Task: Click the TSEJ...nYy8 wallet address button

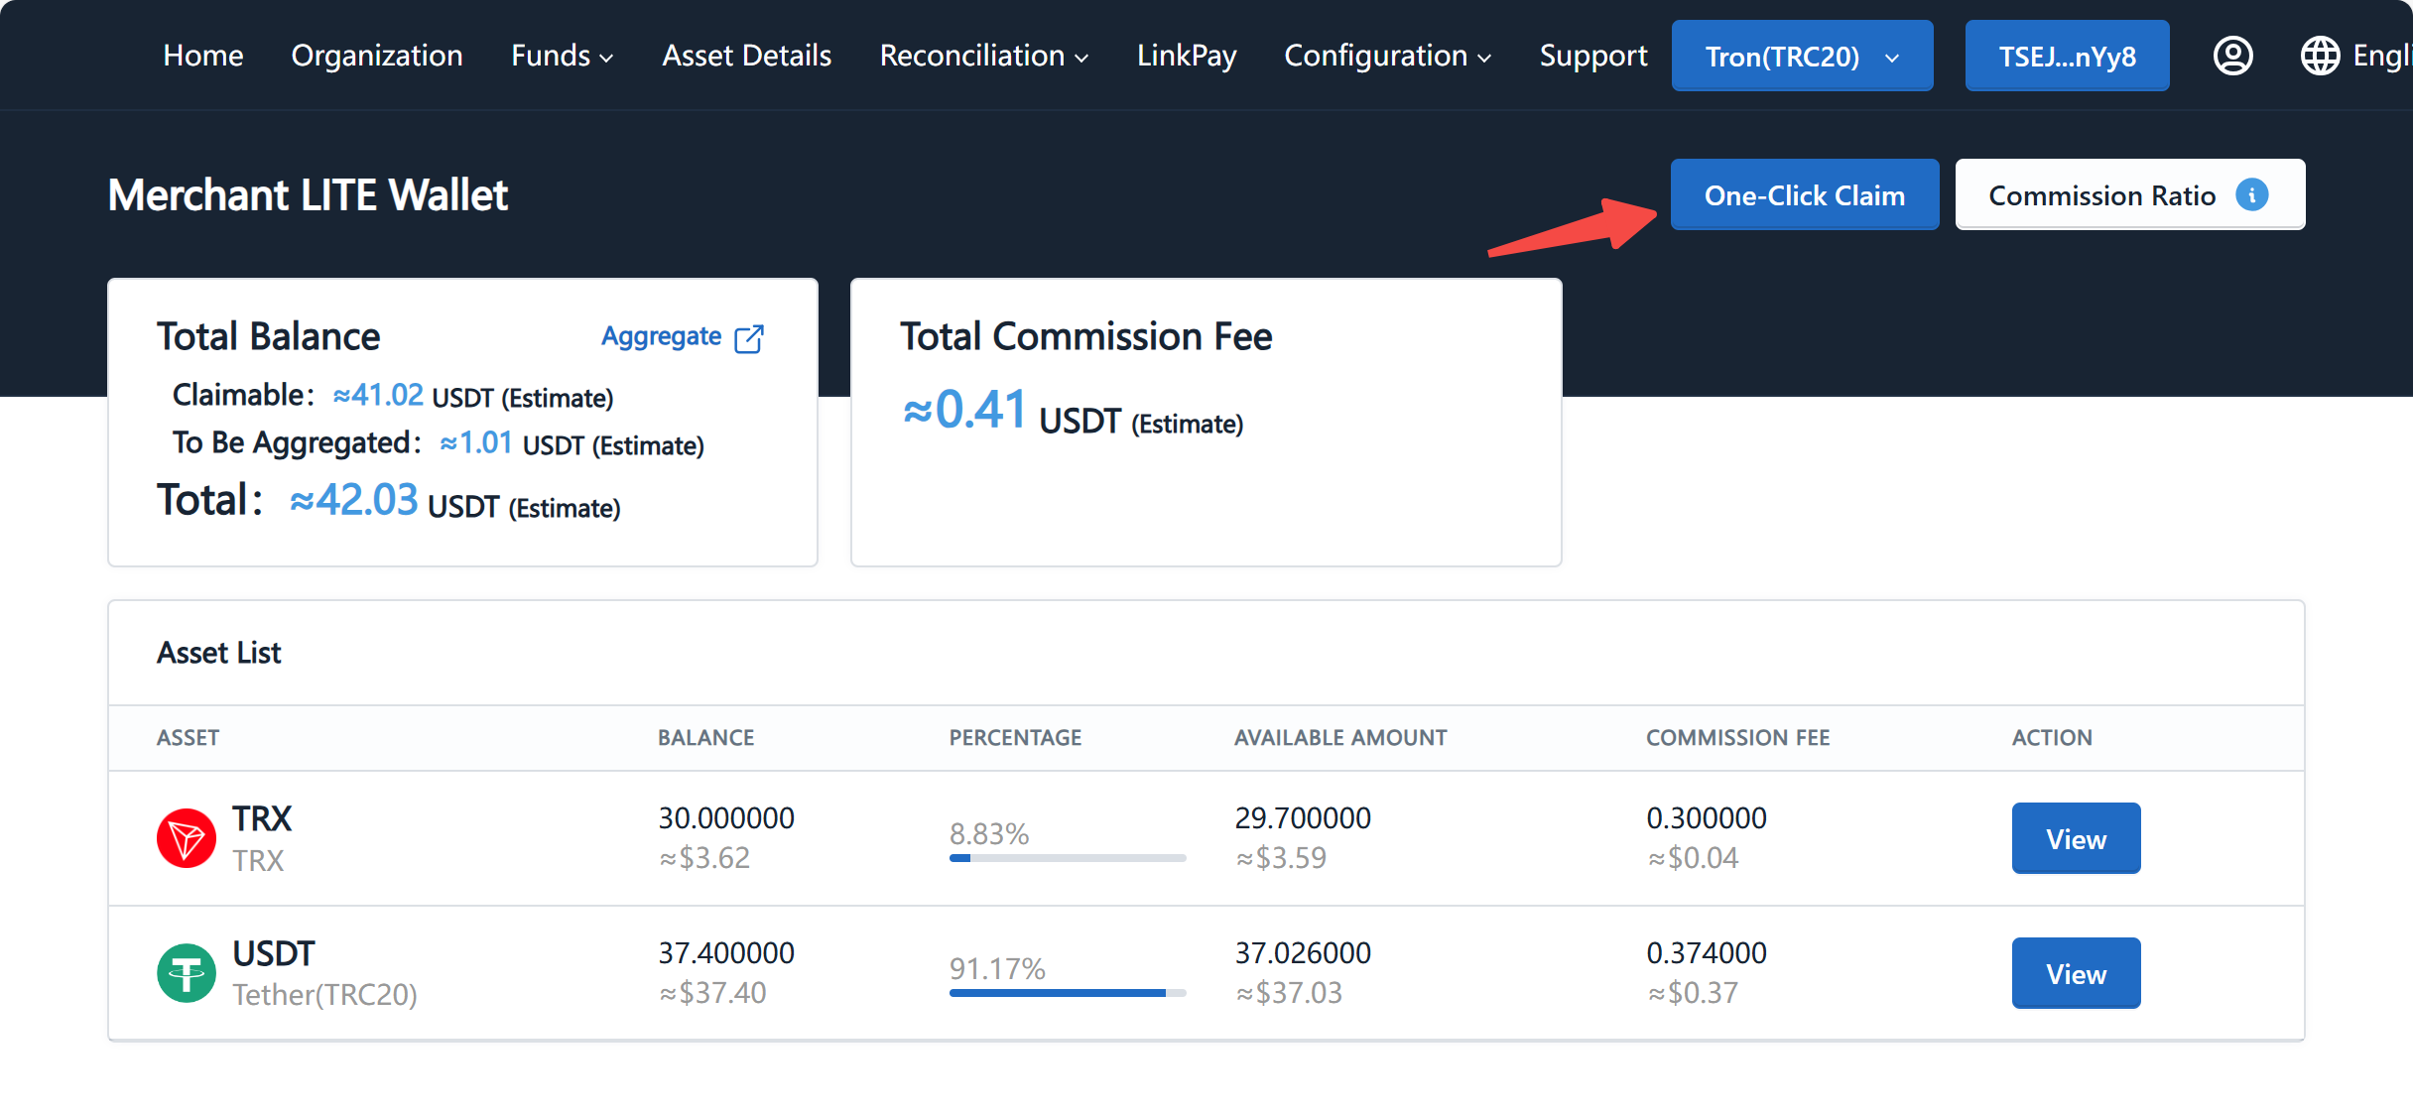Action: tap(2068, 56)
